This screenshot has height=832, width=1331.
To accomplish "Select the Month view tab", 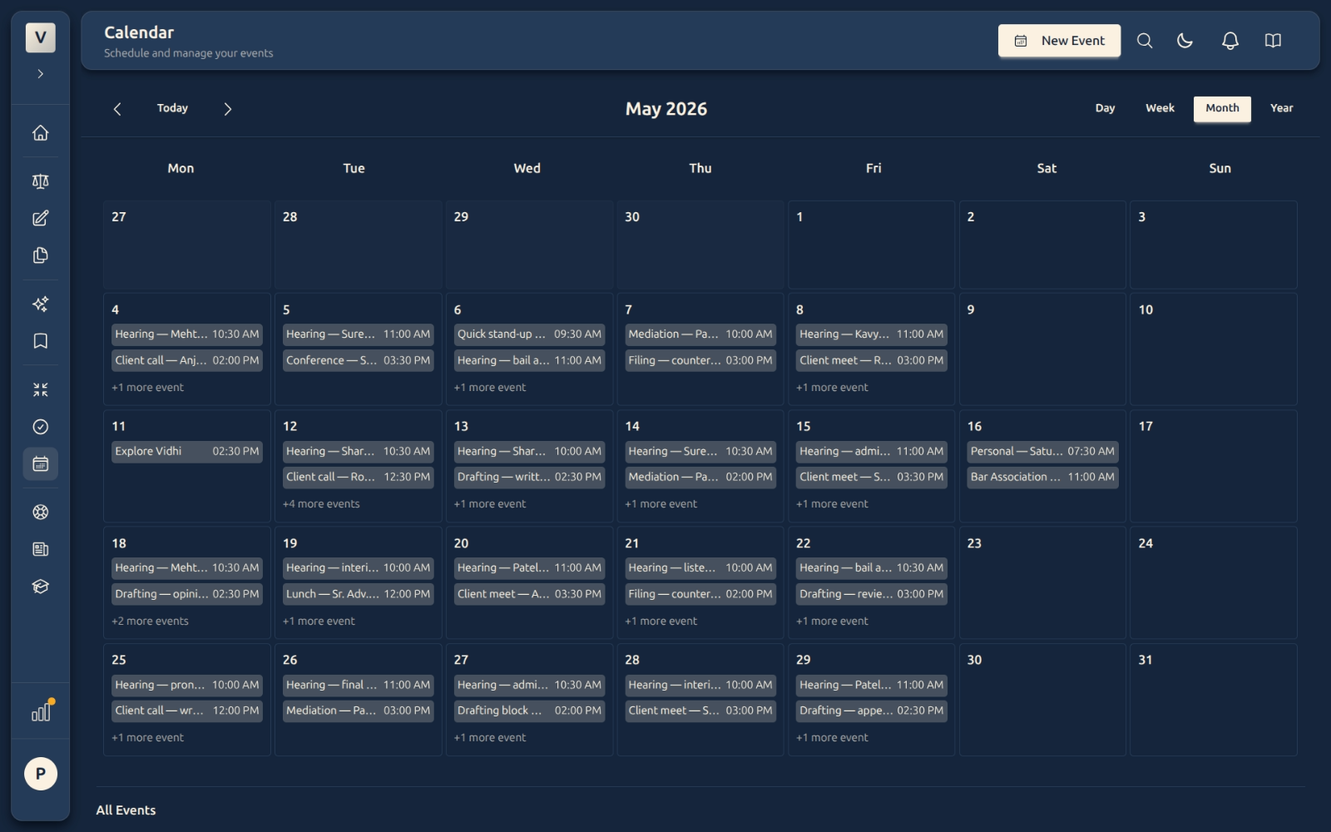I will point(1222,108).
